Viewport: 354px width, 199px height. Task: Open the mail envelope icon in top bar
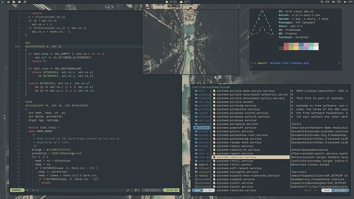19,2
